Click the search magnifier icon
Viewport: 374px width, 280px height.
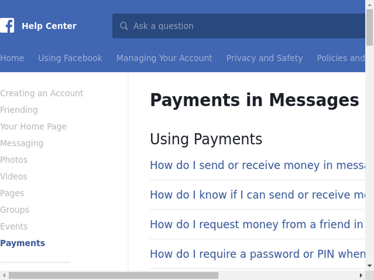pos(124,26)
